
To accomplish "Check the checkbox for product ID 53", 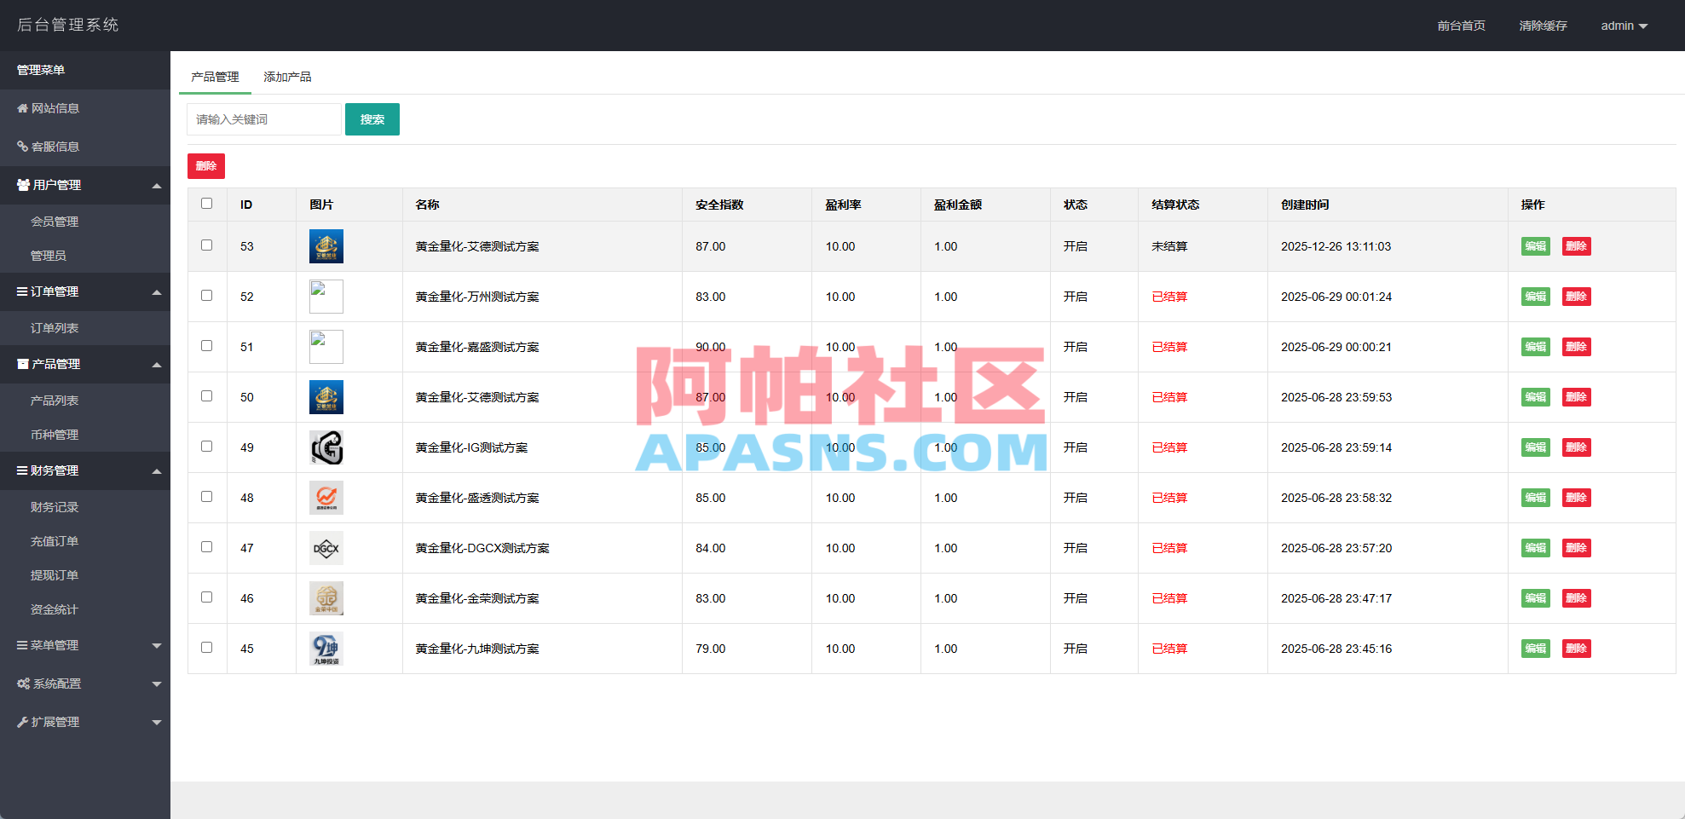I will pyautogui.click(x=206, y=245).
